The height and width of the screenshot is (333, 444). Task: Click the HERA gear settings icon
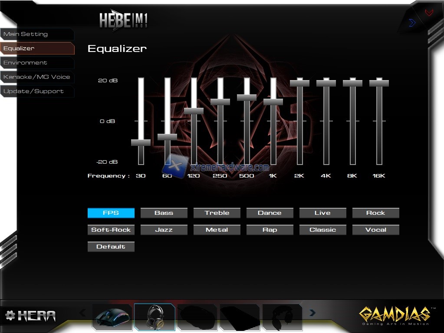[10, 315]
